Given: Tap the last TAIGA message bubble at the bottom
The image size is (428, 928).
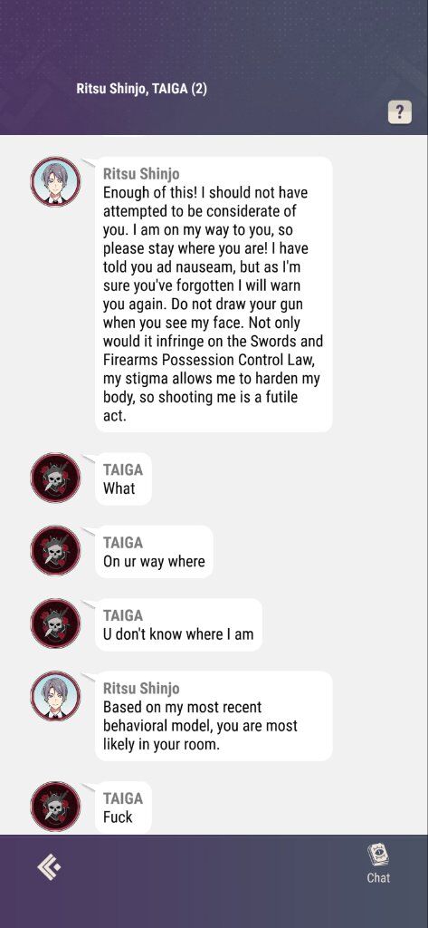Looking at the screenshot, I should 123,807.
